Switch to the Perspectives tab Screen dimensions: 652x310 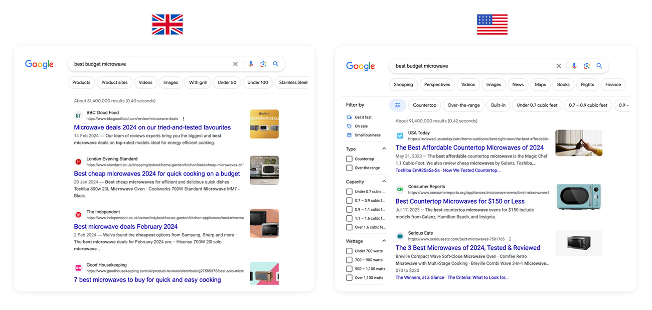[437, 85]
